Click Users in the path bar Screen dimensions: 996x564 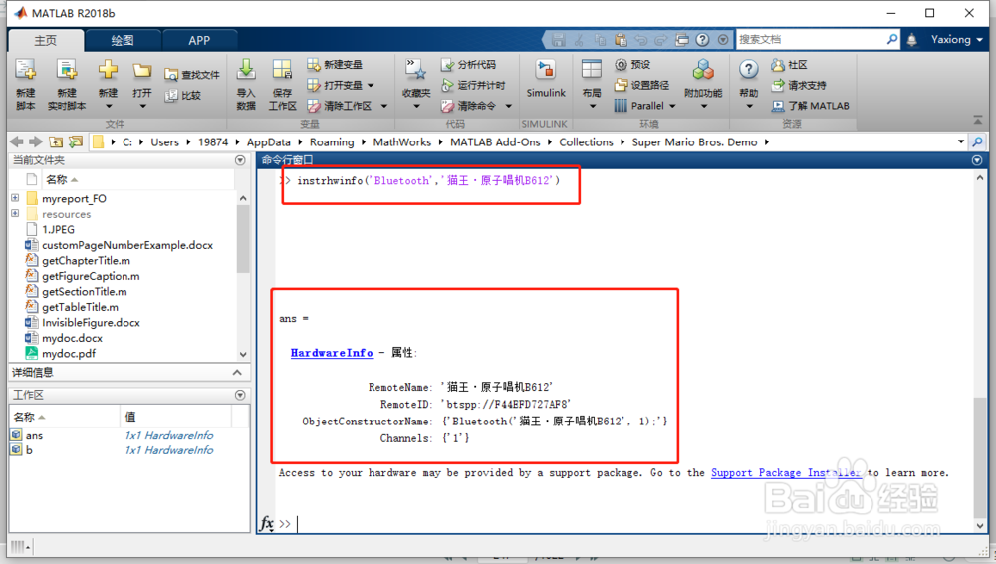[x=164, y=141]
